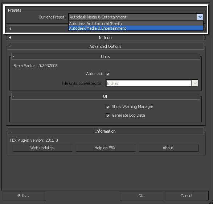Click the Web updates button

point(42,148)
